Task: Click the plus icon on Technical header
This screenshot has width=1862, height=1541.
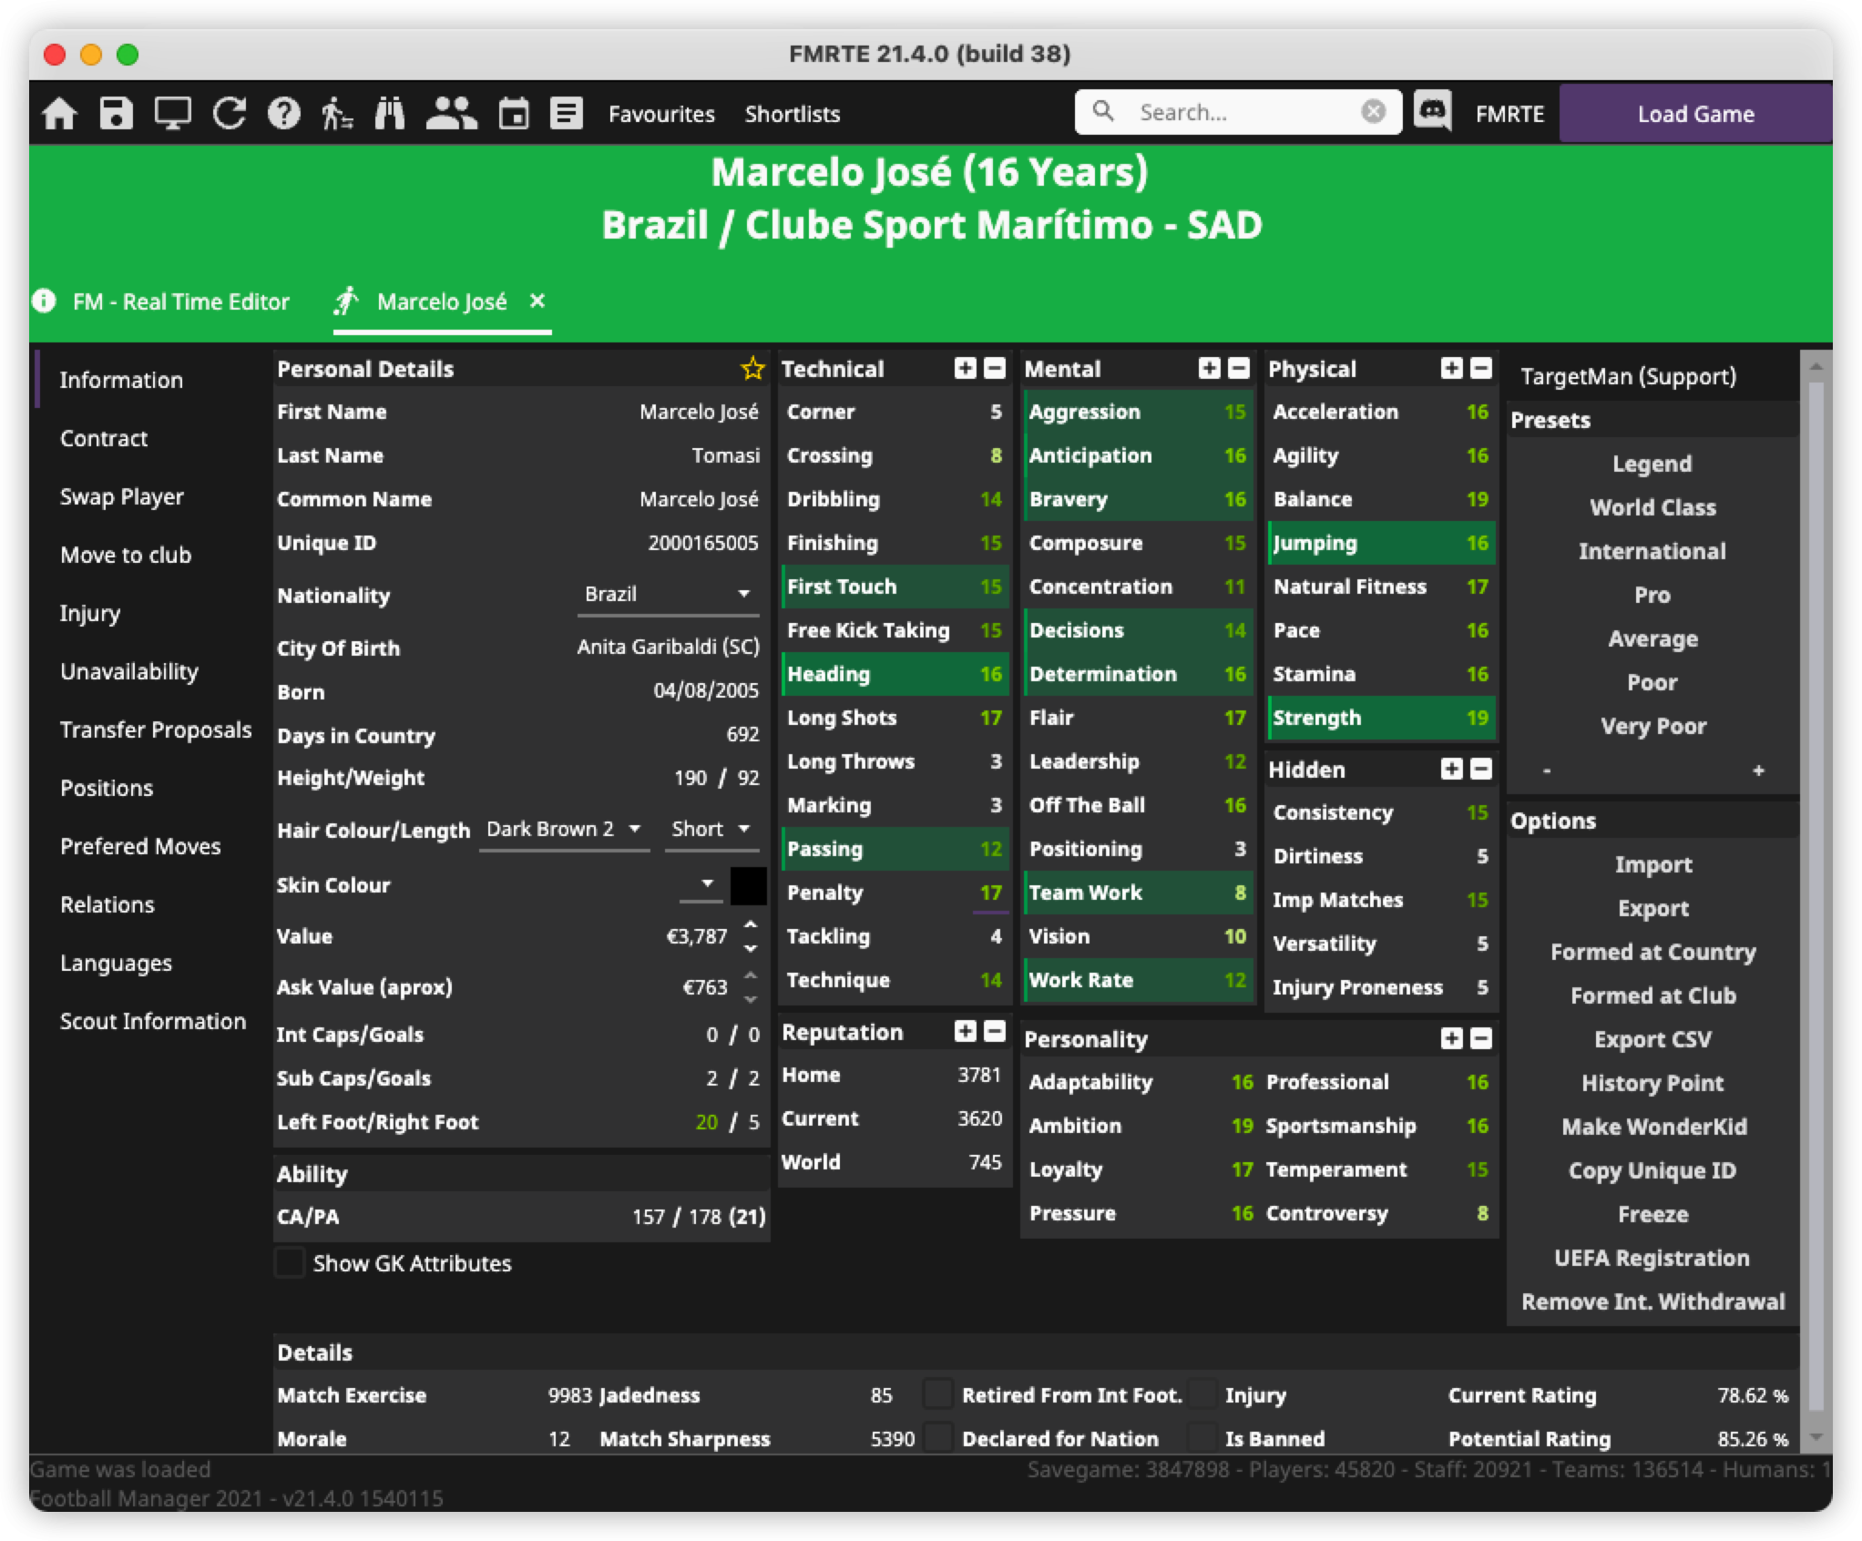Action: [965, 368]
